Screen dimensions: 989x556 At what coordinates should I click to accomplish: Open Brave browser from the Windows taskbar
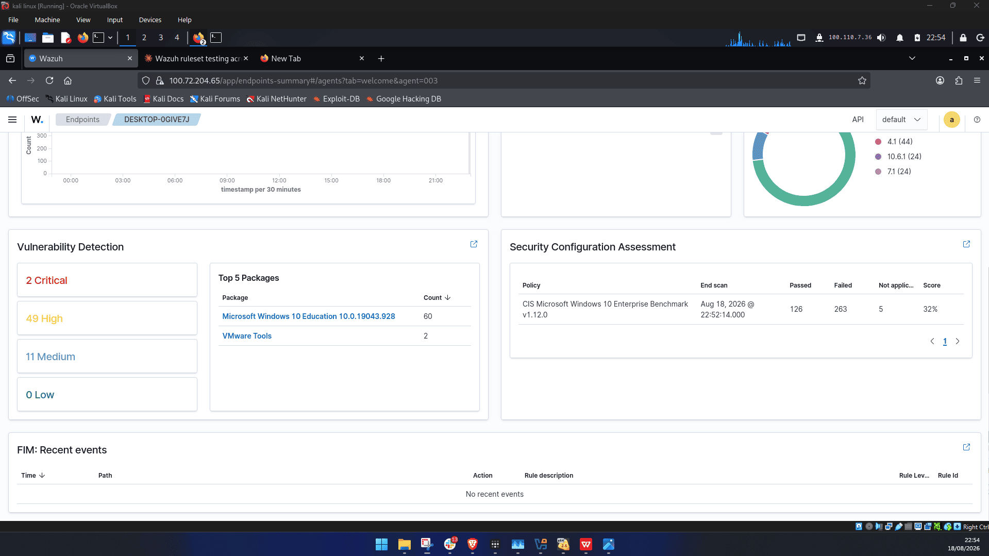pyautogui.click(x=473, y=544)
